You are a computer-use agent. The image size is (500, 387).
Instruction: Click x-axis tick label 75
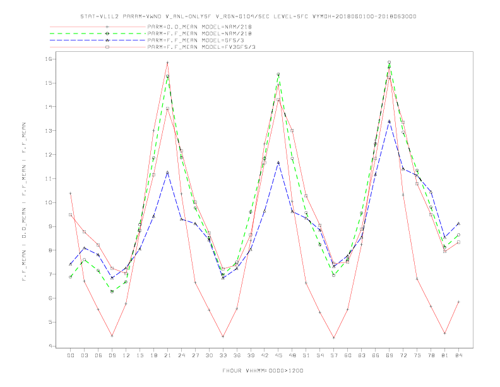417,355
